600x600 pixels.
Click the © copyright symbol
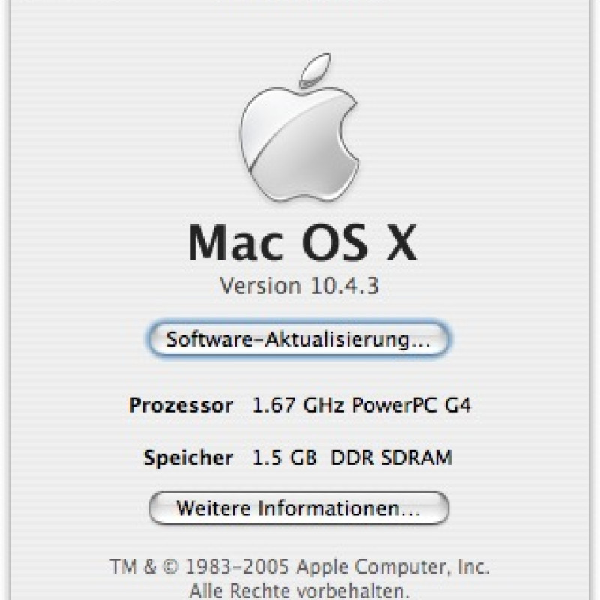click(x=171, y=567)
